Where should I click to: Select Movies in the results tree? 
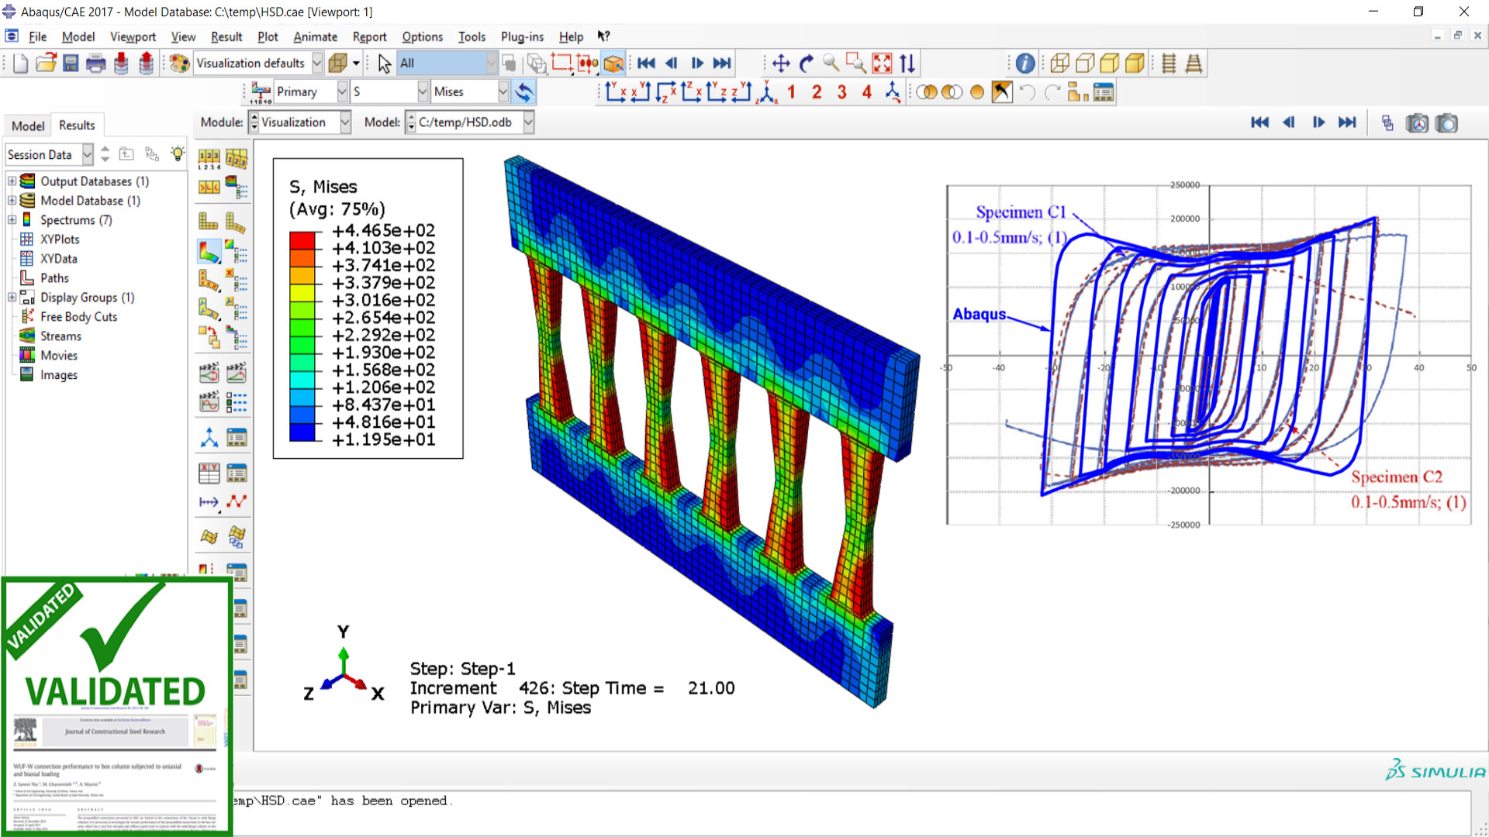pyautogui.click(x=59, y=356)
